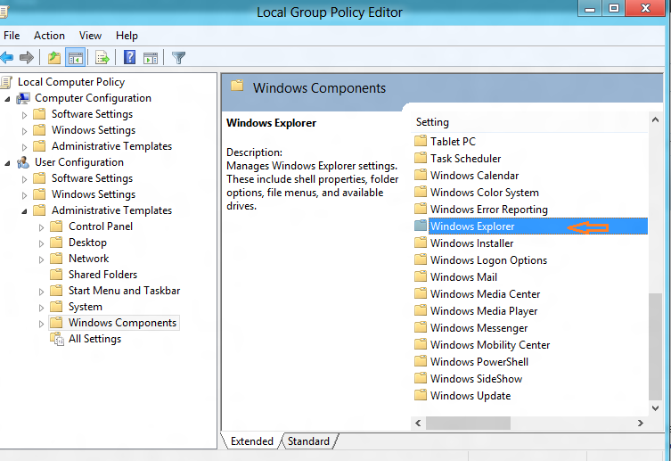Expand Software Settings under Computer Configuration
This screenshot has height=461, width=671.
[24, 115]
